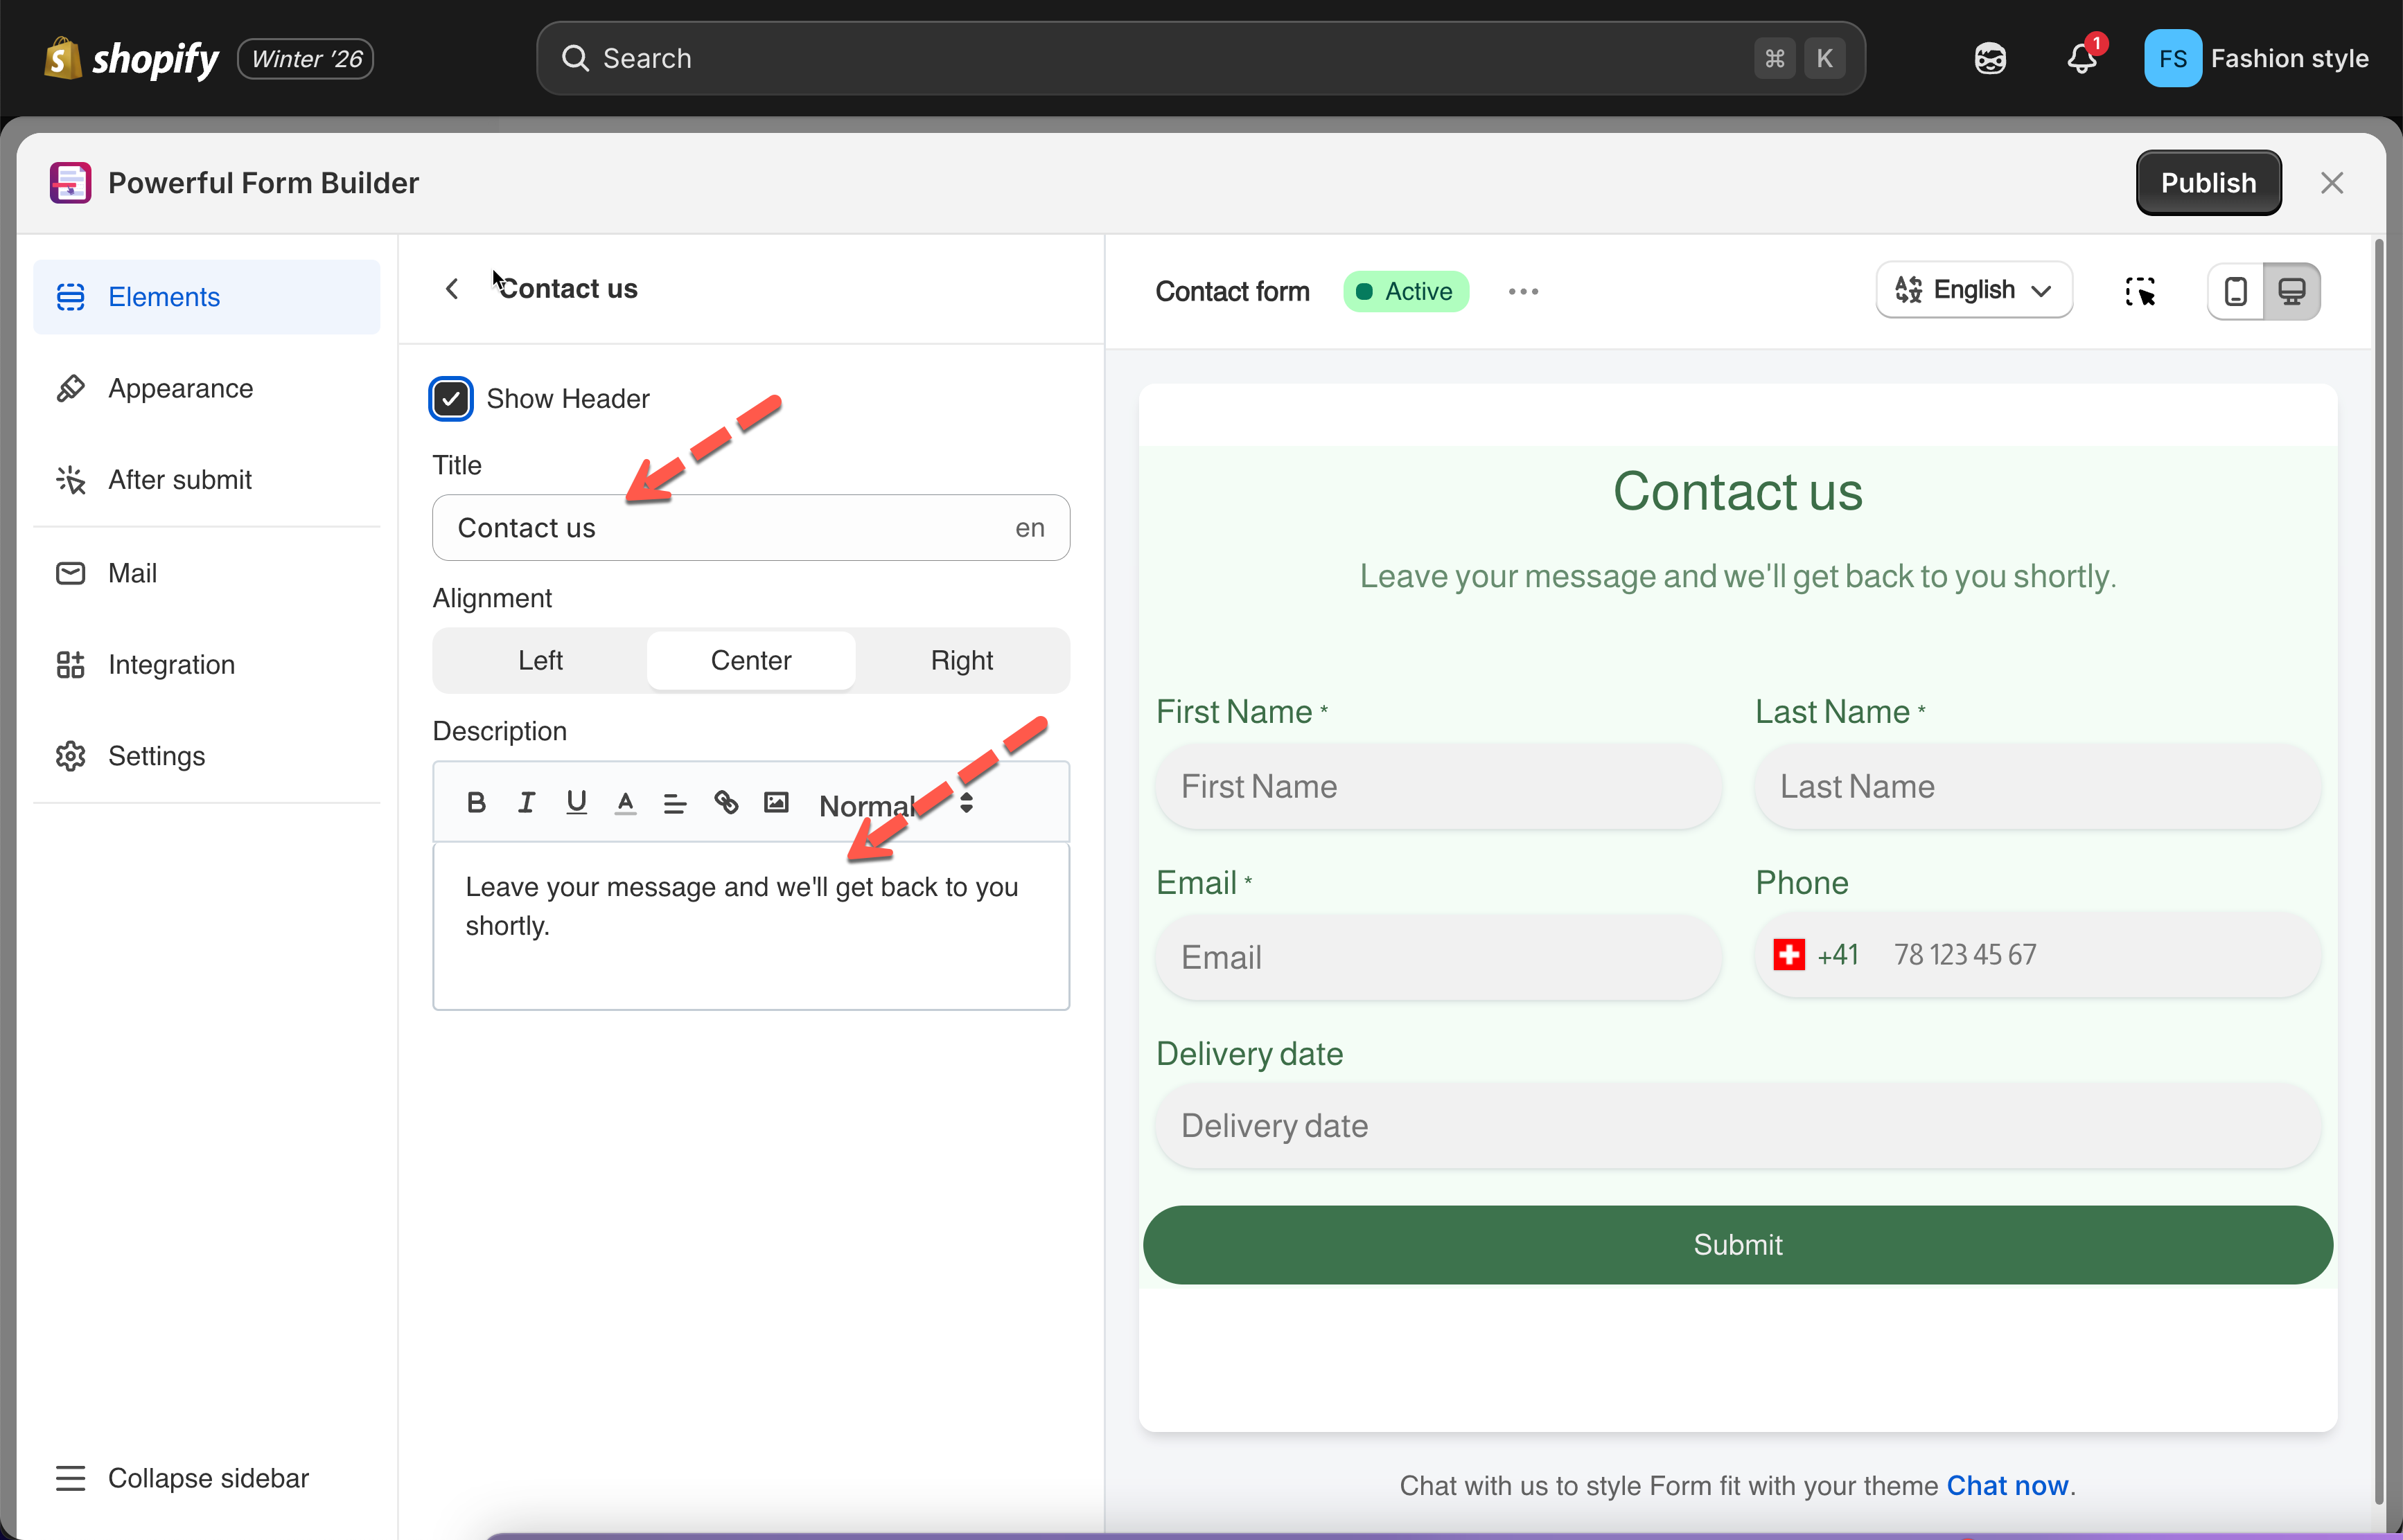Image resolution: width=2403 pixels, height=1540 pixels.
Task: Uncheck the Show Header checkbox
Action: [451, 398]
